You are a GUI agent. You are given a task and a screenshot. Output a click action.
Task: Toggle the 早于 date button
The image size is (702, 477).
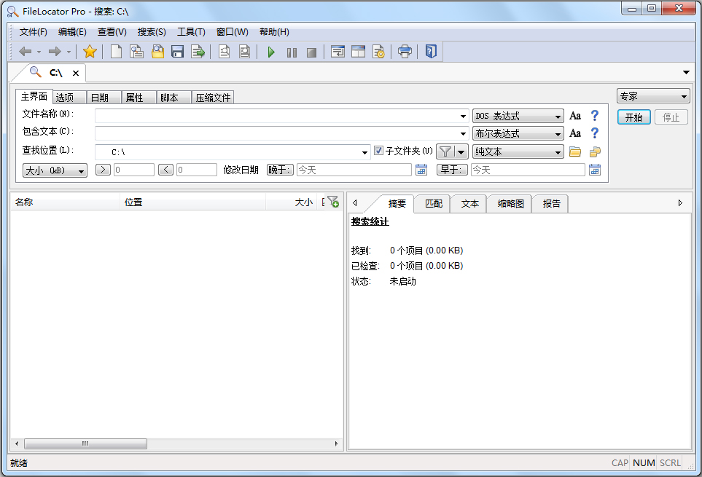point(452,170)
